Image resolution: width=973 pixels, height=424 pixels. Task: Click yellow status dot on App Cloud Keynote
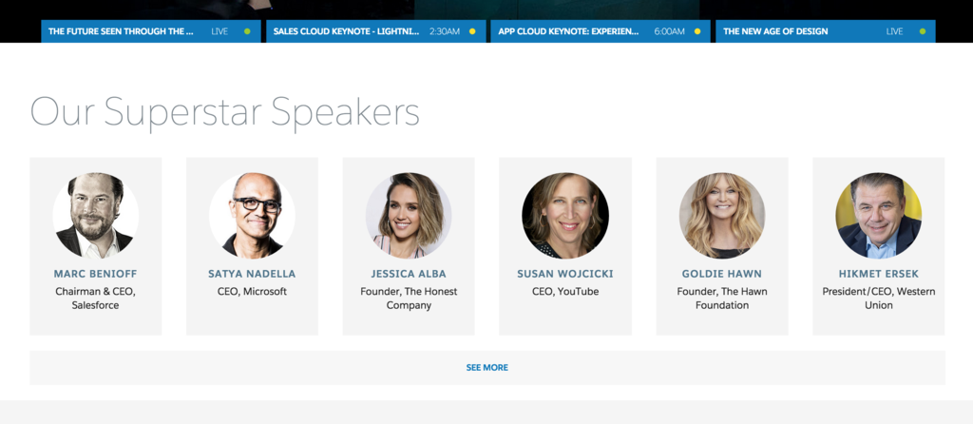tap(697, 31)
